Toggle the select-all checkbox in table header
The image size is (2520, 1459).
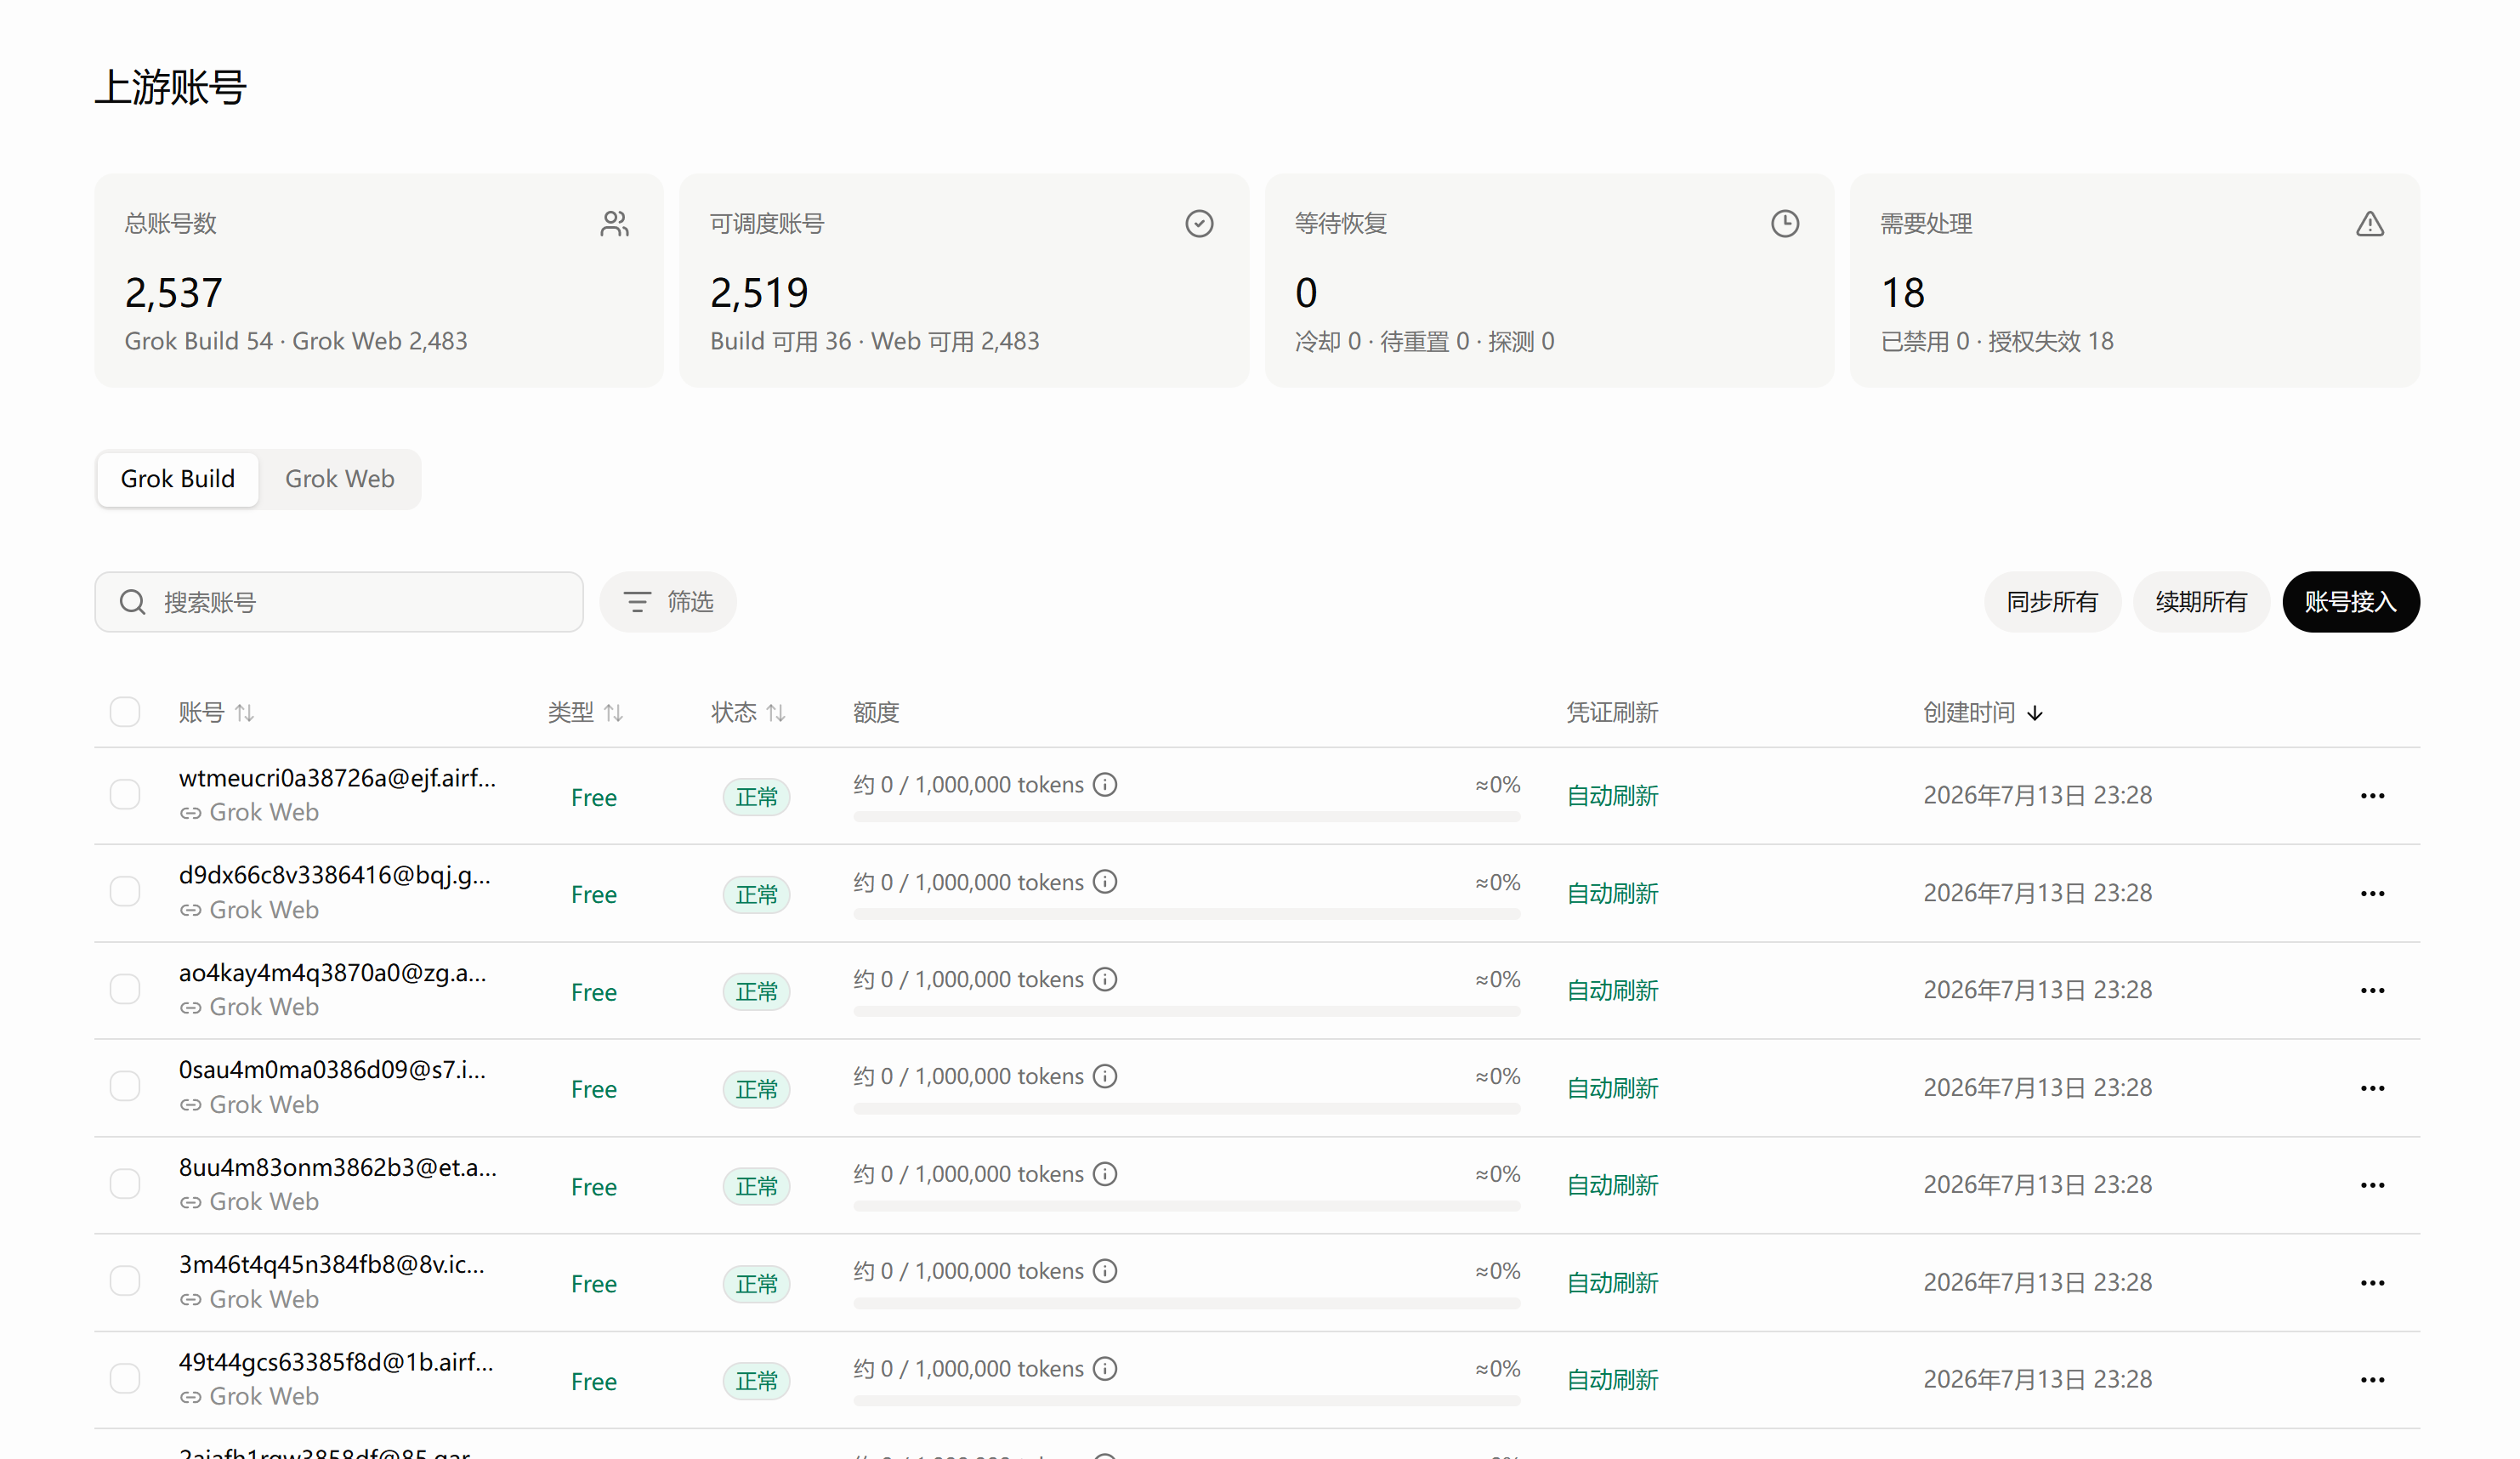(125, 713)
